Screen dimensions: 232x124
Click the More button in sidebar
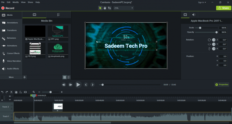(11, 77)
